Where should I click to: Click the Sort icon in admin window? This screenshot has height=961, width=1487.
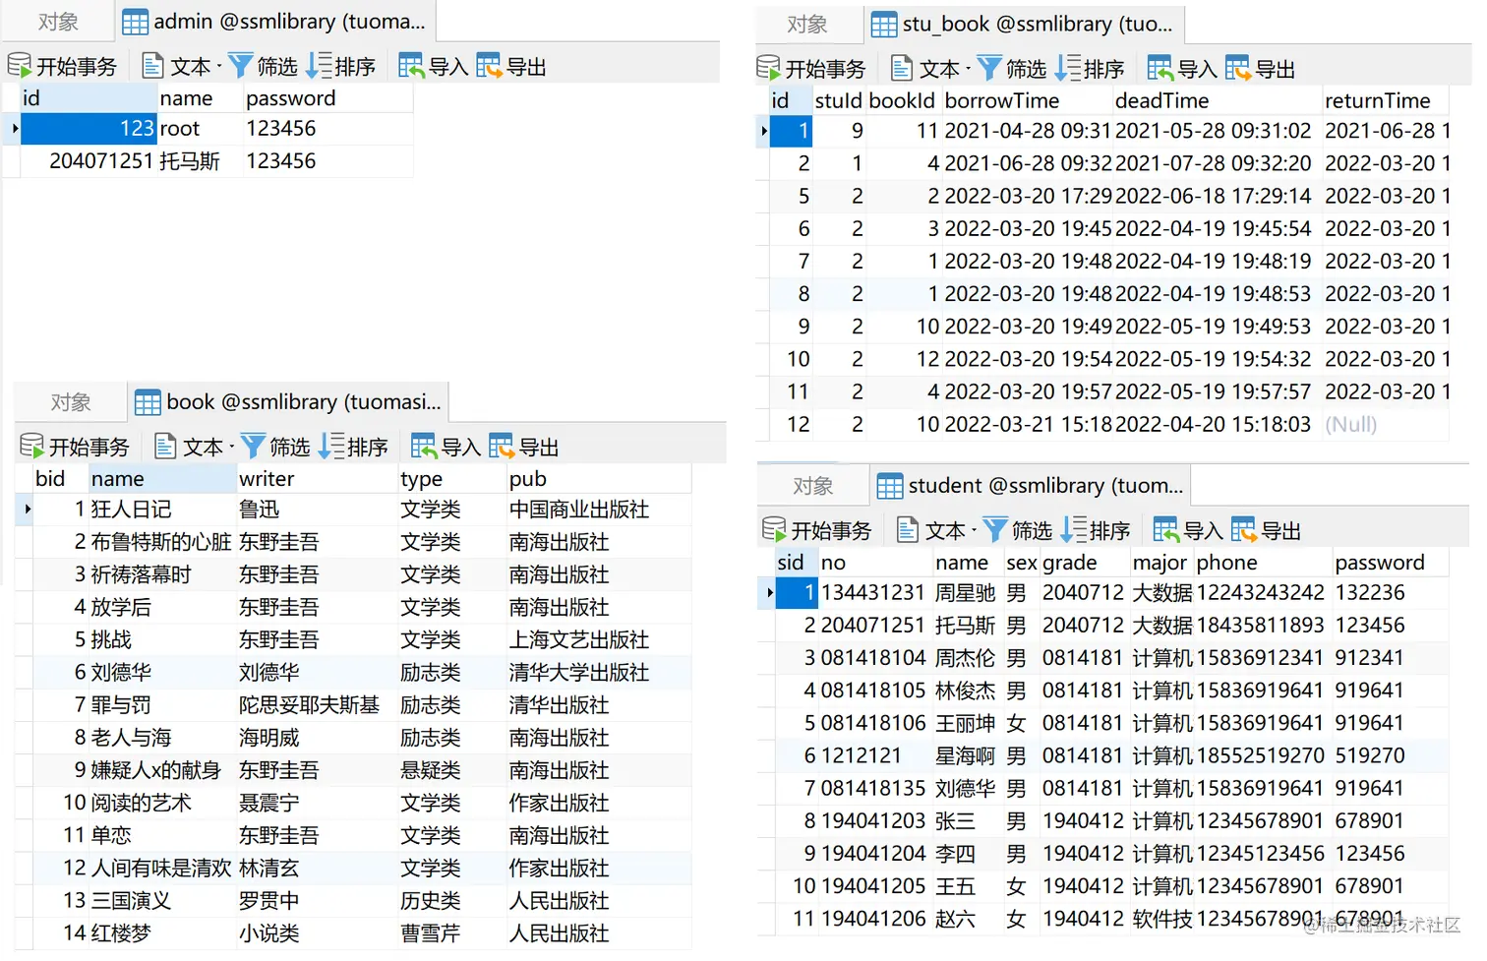319,66
